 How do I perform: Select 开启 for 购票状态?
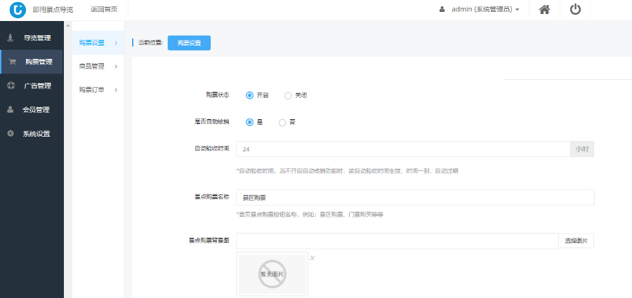(x=249, y=95)
